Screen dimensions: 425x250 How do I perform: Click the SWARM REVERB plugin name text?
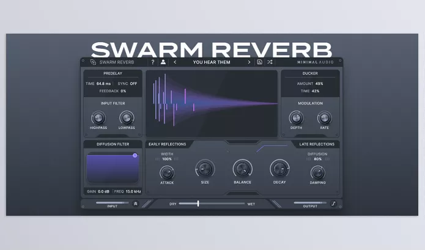[x=117, y=62]
